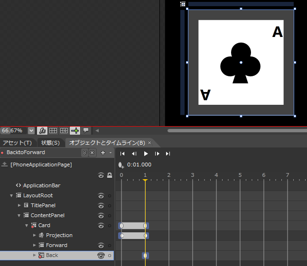Click the 0:01.000 playhead time field
The image size is (307, 266).
coord(139,165)
